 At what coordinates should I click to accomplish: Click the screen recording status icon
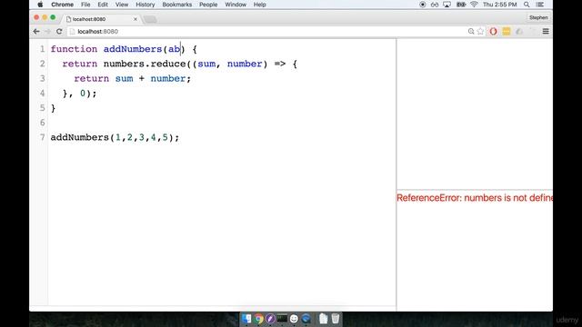click(422, 5)
